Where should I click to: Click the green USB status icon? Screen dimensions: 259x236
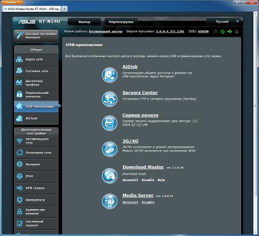[x=230, y=31]
